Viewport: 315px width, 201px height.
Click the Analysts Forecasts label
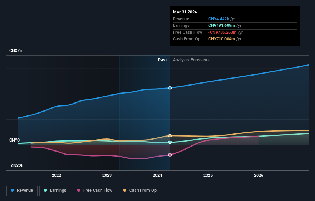pyautogui.click(x=191, y=60)
